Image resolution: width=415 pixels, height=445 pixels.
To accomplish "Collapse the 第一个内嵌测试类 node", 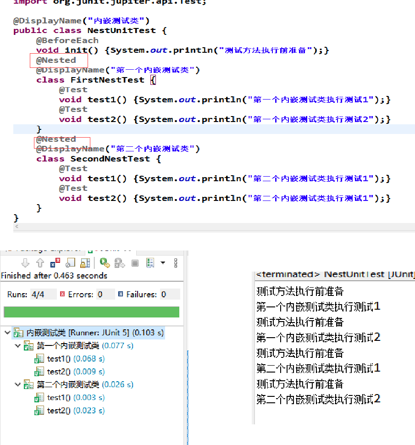I will (x=18, y=345).
